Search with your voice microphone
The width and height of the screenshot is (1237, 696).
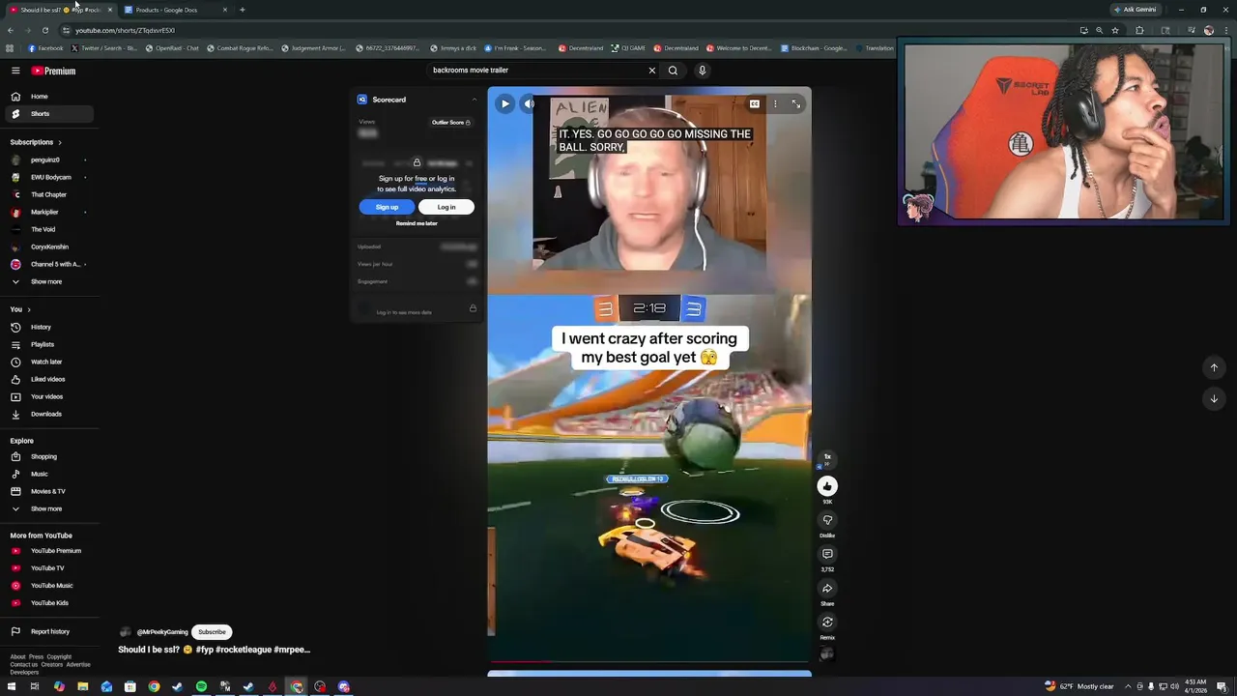[703, 70]
